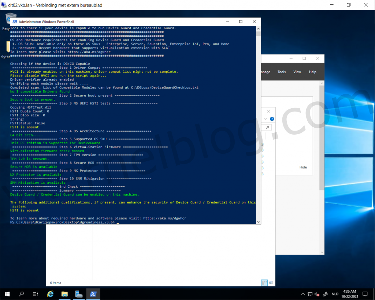The image size is (375, 300).
Task: Select the PowerShell icon on the taskbar
Action: coord(93,294)
